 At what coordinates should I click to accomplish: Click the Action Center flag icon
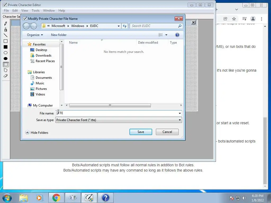pos(232,198)
